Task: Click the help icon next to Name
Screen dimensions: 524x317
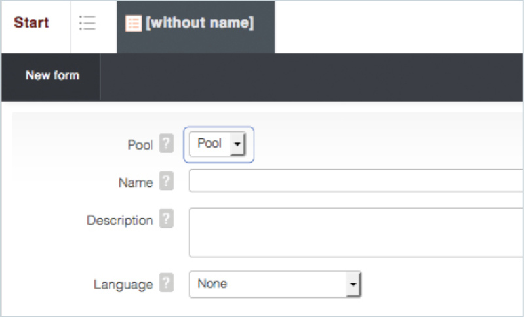Action: (x=167, y=182)
